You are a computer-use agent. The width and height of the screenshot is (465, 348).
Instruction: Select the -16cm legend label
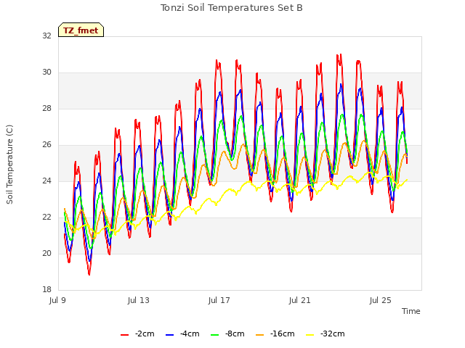point(283,333)
